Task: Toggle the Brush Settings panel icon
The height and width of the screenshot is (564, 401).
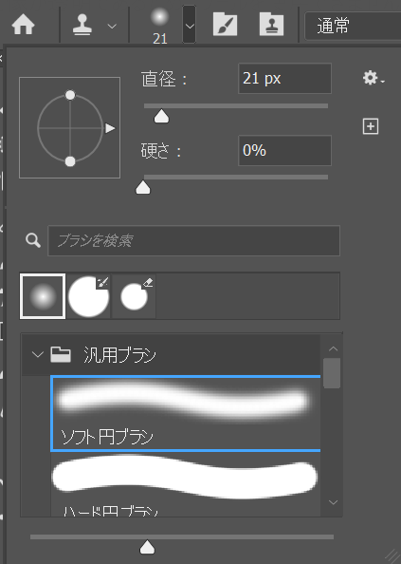Action: coord(225,25)
